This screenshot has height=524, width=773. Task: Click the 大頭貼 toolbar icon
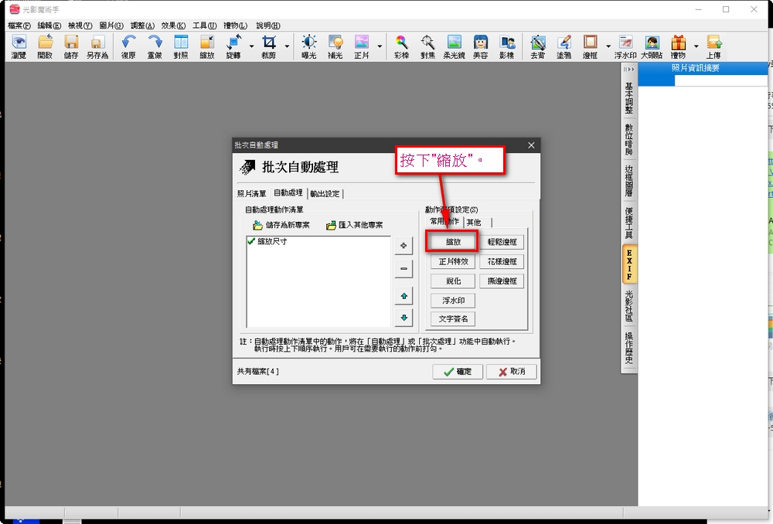click(x=652, y=46)
